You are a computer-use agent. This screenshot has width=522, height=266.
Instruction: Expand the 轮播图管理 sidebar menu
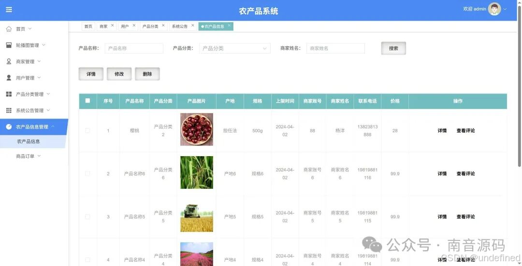point(43,45)
